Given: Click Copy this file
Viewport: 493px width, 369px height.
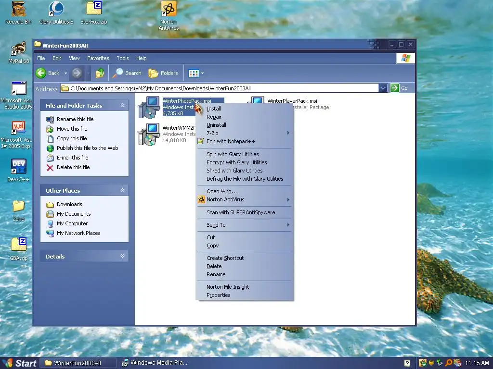Looking at the screenshot, I should (x=66, y=138).
